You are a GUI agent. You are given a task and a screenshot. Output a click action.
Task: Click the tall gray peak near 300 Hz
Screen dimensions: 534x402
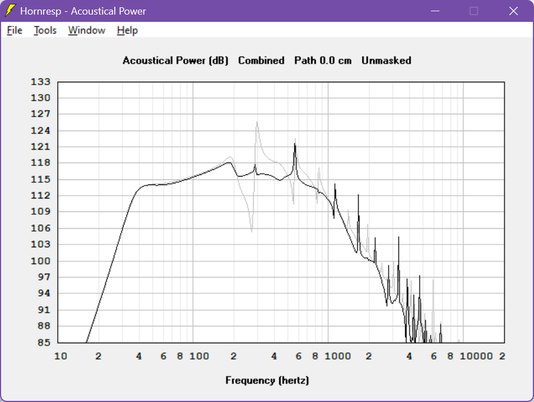257,122
